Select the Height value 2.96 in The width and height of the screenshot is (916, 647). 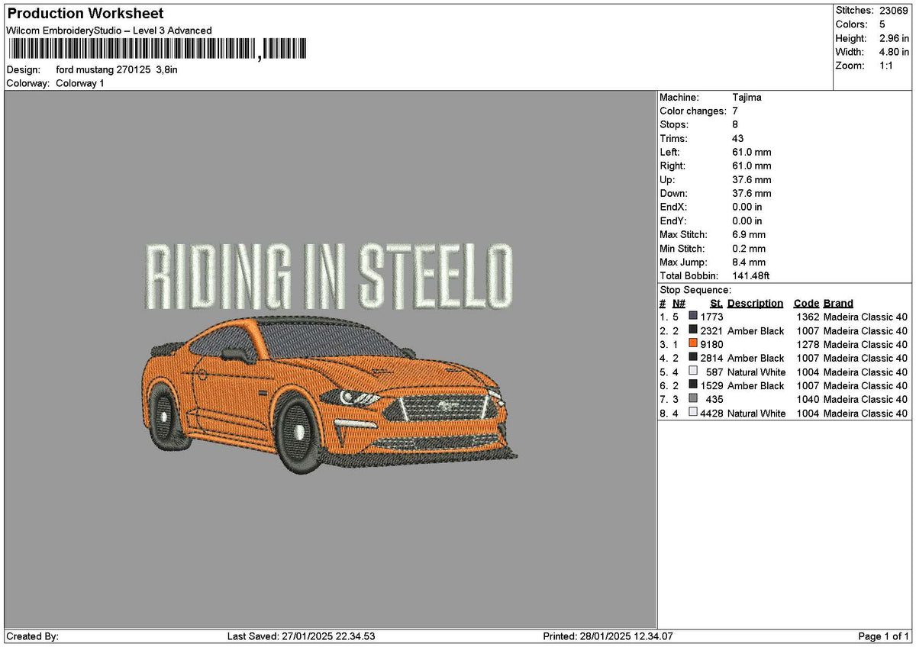click(x=895, y=38)
